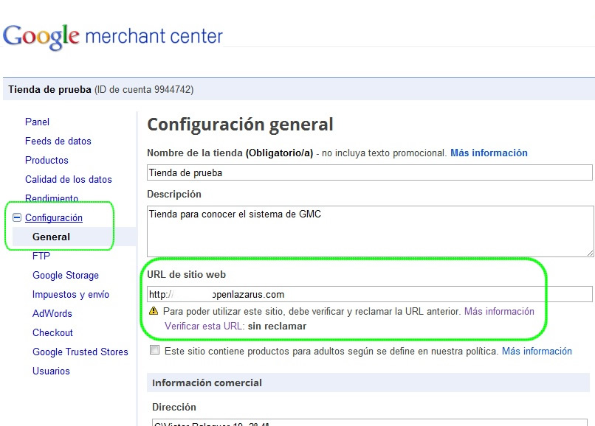
Task: Click the 'URL de sitio web' label
Action: (x=186, y=275)
